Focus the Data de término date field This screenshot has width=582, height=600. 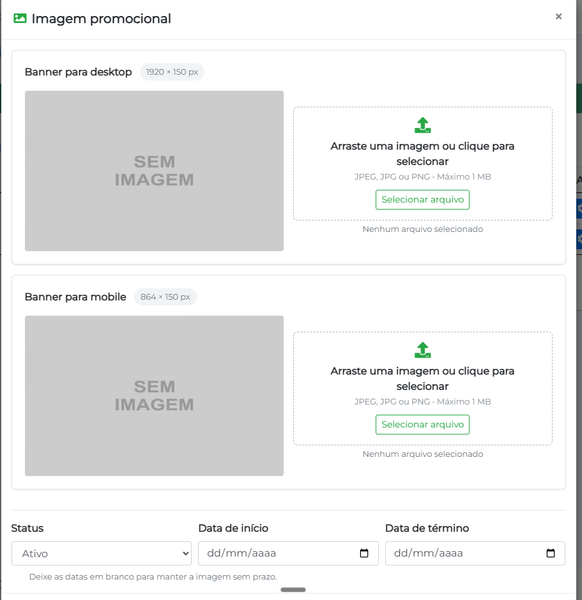pyautogui.click(x=475, y=553)
